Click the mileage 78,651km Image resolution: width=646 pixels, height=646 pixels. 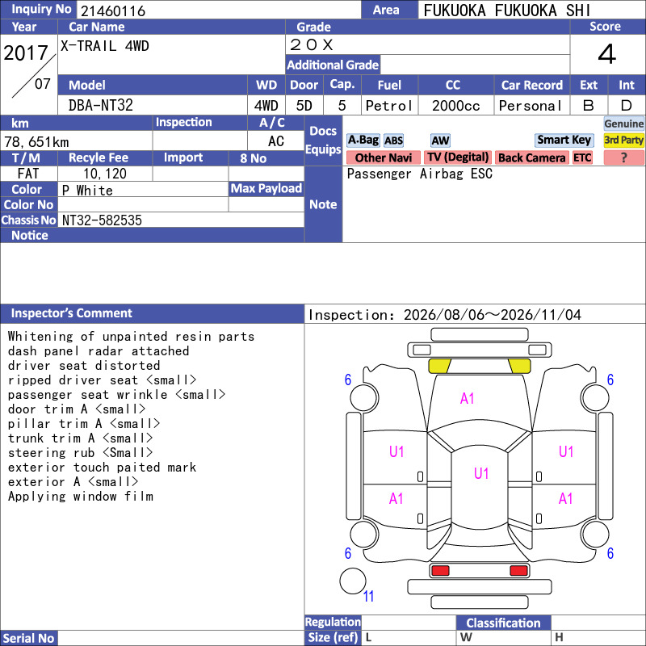pyautogui.click(x=36, y=142)
